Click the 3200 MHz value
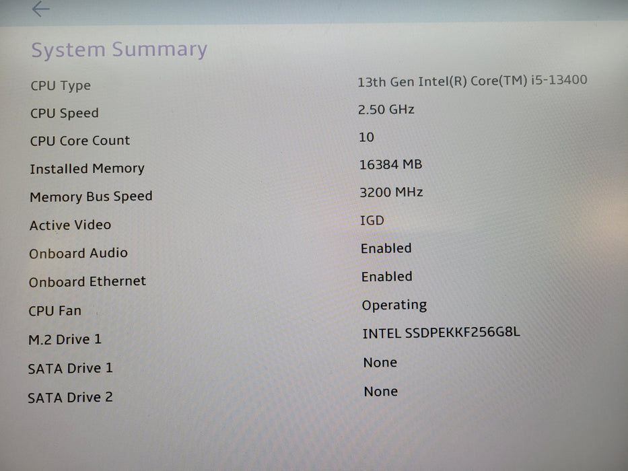The image size is (628, 471). point(391,192)
